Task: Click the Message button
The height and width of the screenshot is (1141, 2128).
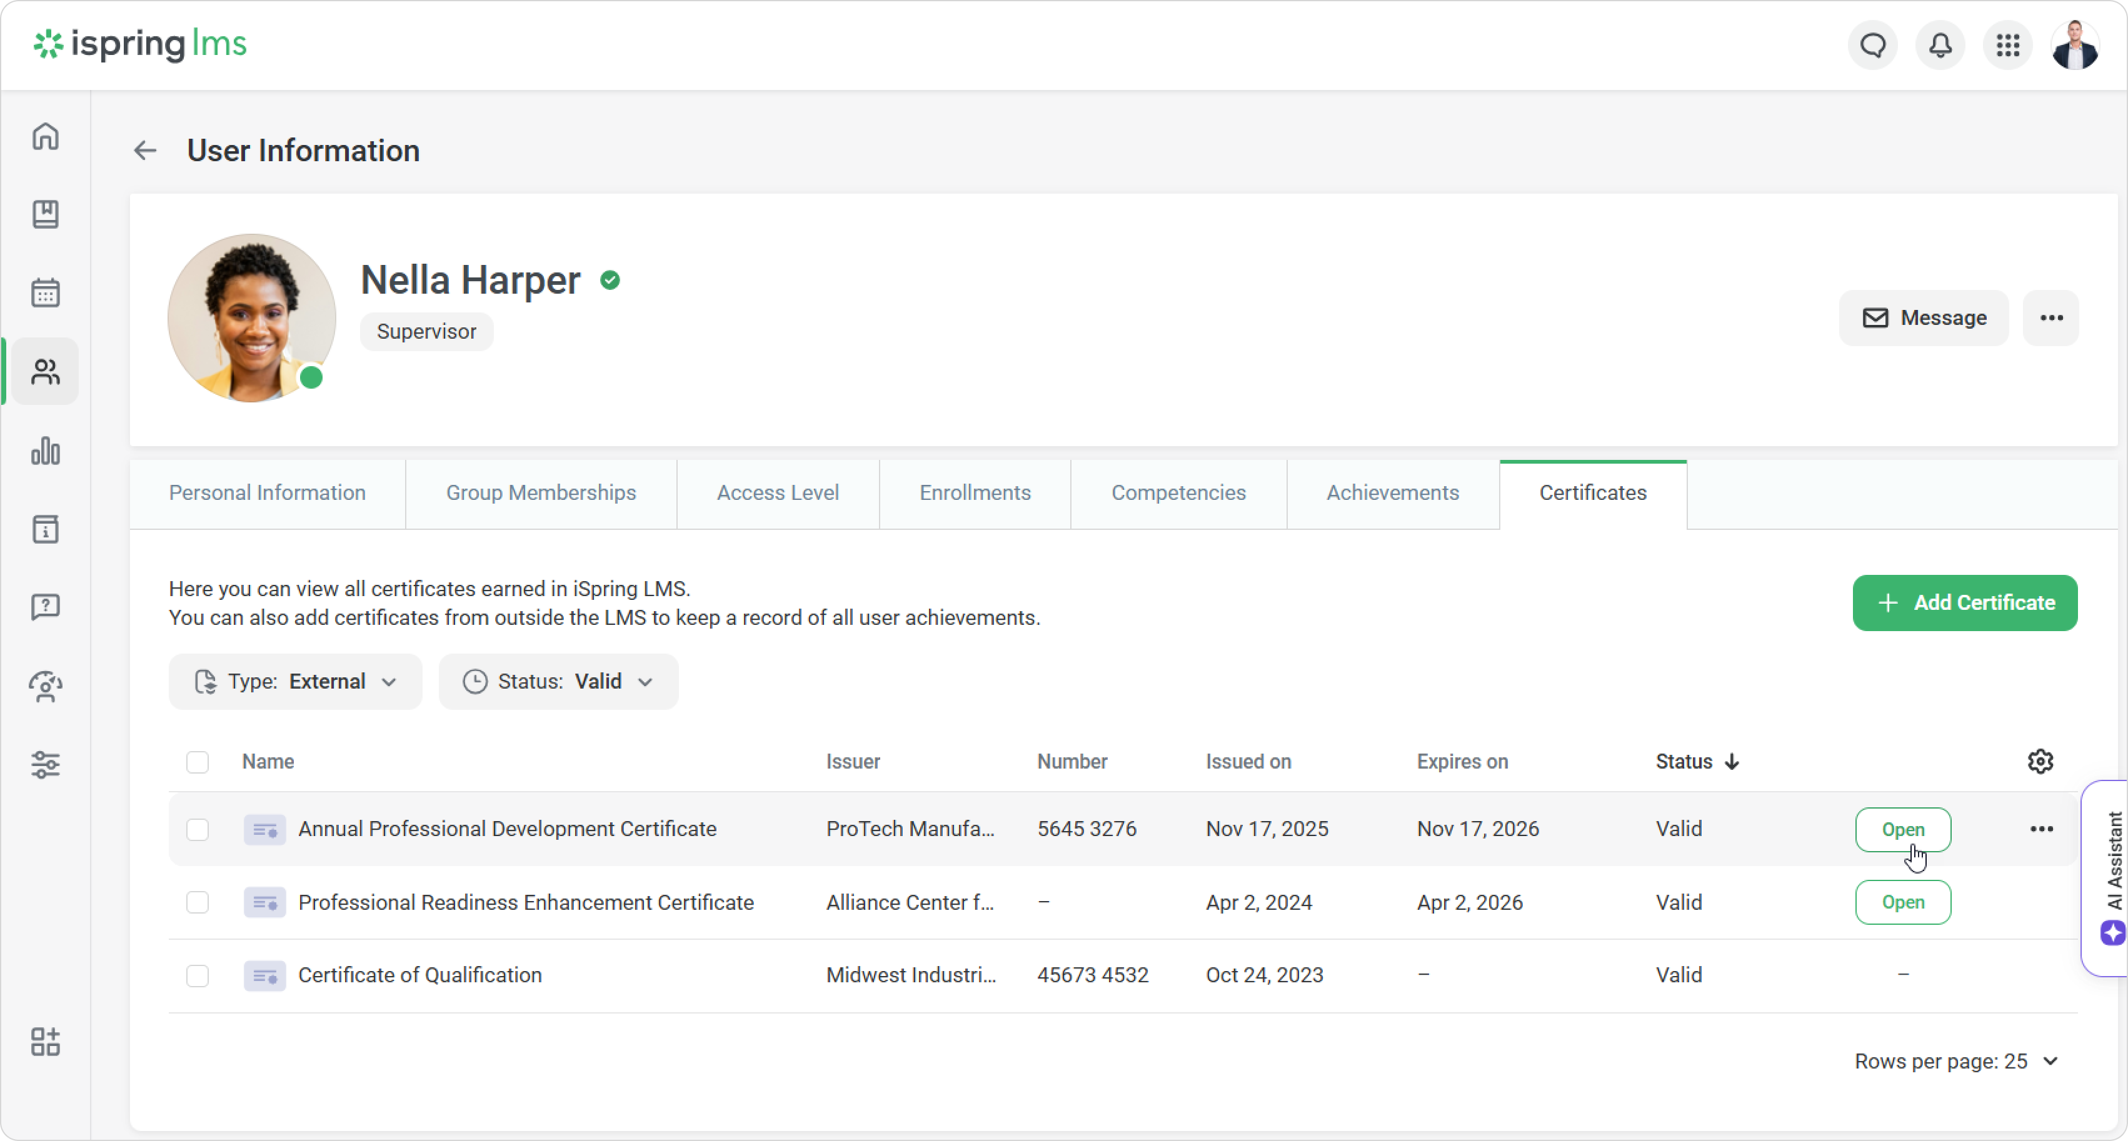Action: 1923,318
